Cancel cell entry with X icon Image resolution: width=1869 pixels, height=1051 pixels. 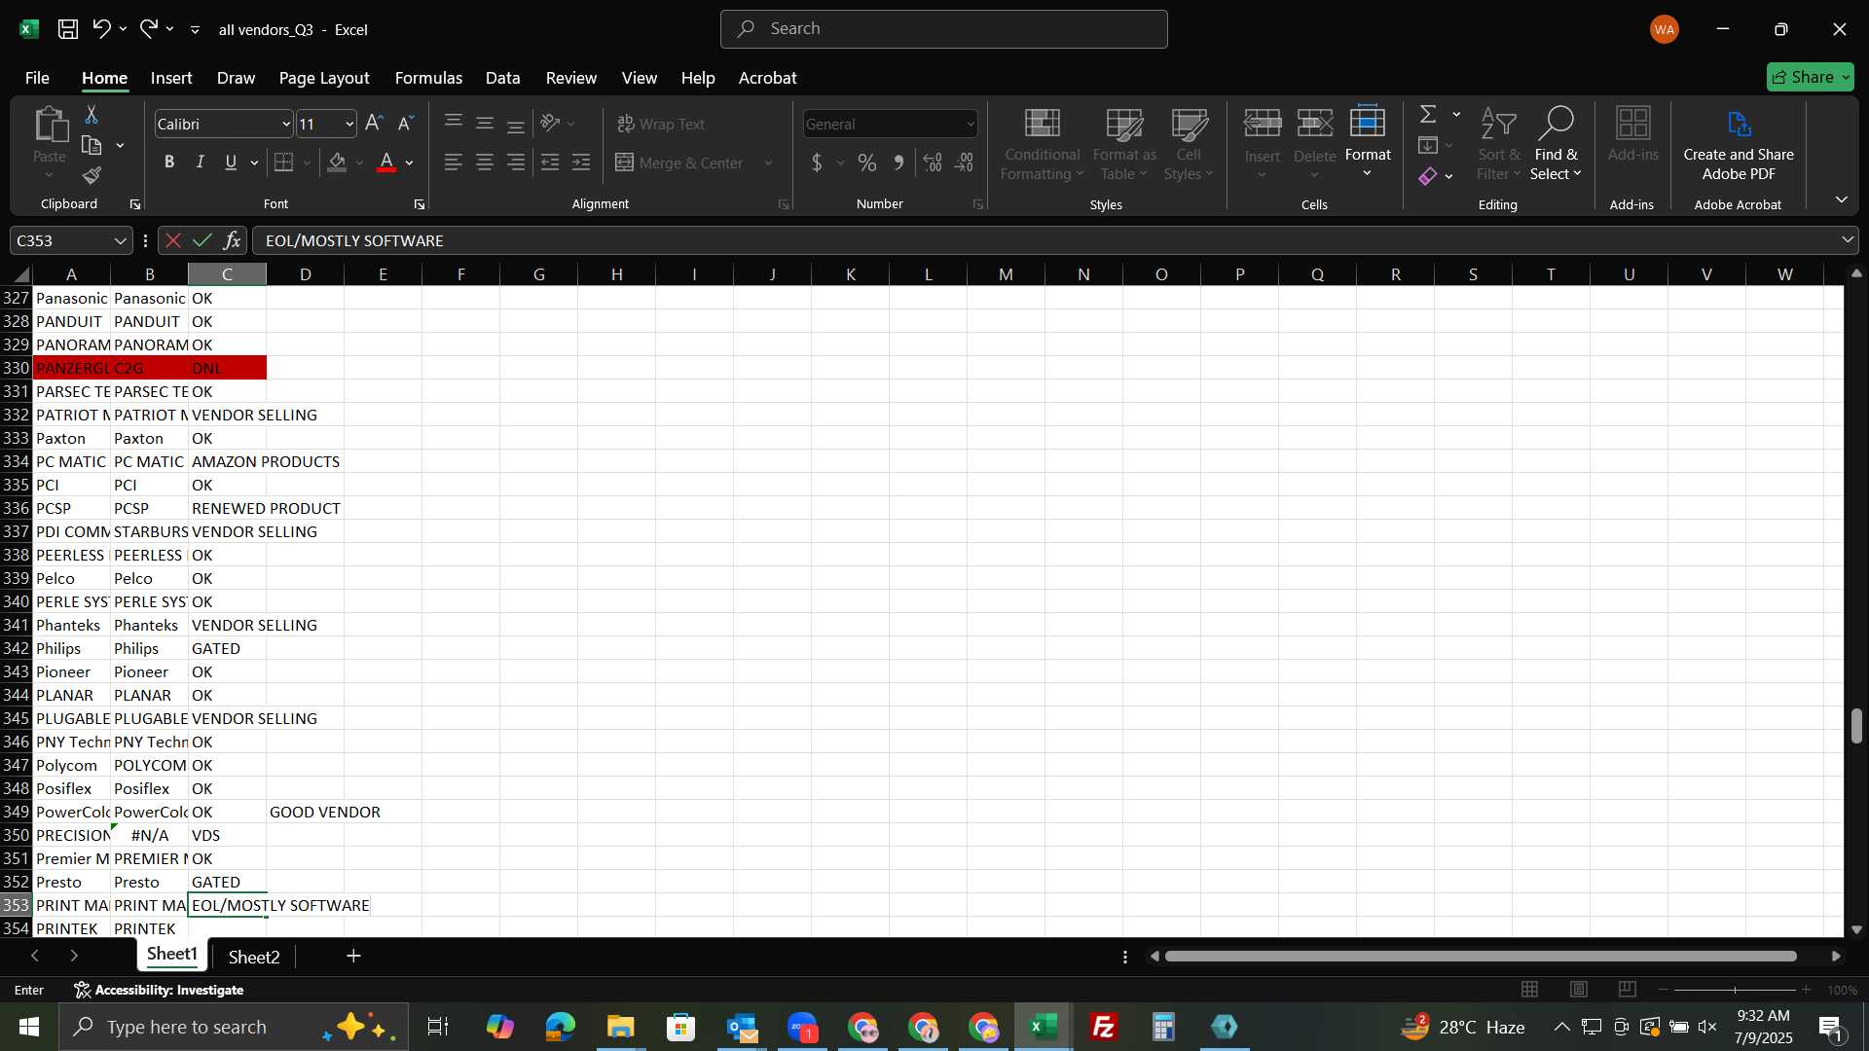coord(172,240)
